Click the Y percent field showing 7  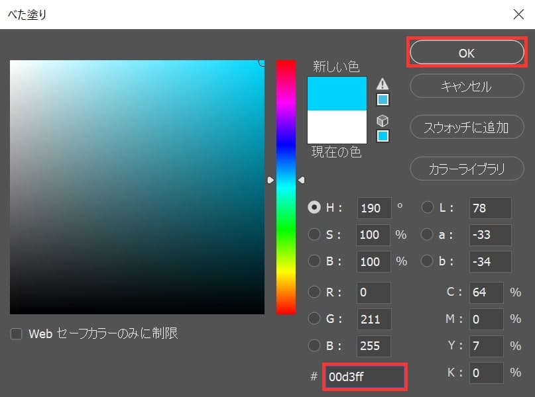tap(486, 346)
